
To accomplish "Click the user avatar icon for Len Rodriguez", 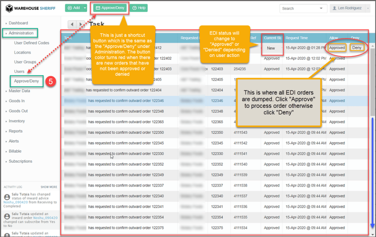I will coord(334,8).
